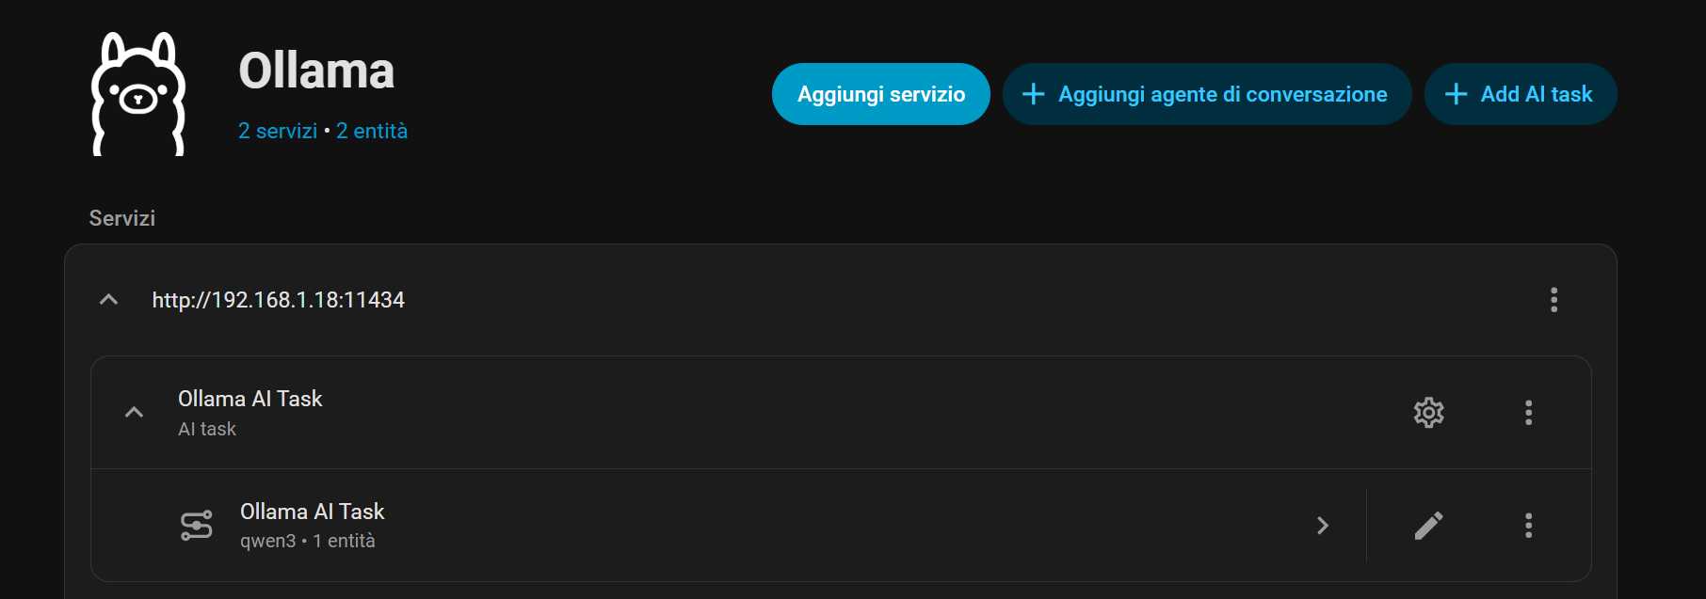Click the device icon next to qwen3 entry
The width and height of the screenshot is (1706, 599).
(x=197, y=526)
